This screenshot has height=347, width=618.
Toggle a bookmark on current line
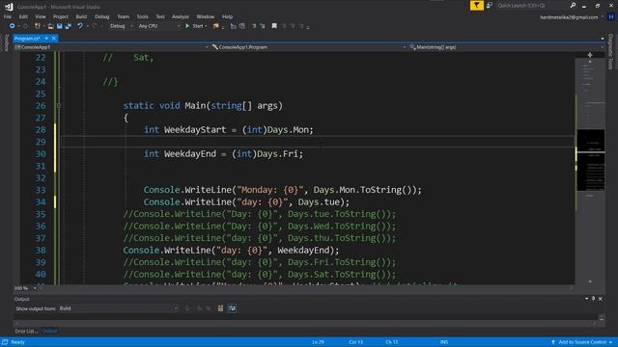pos(274,26)
